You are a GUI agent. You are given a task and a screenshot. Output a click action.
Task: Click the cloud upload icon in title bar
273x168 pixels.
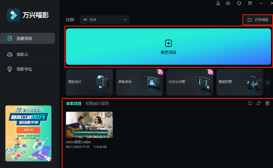[x=228, y=3]
